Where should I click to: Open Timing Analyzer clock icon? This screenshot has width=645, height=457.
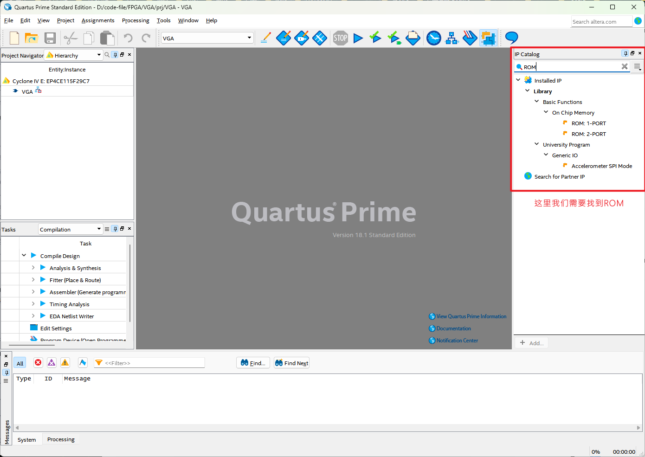coord(434,38)
